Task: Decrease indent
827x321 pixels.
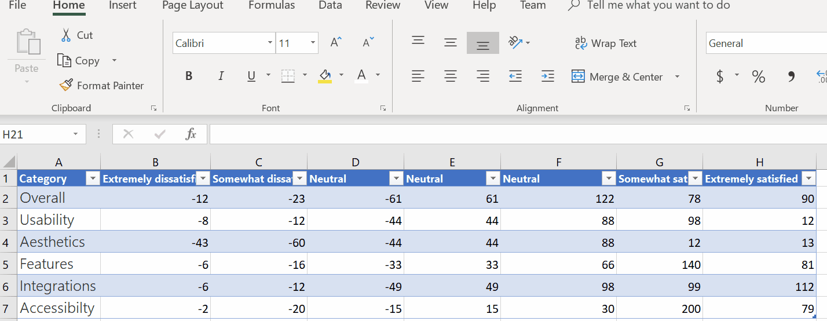Action: pos(515,76)
